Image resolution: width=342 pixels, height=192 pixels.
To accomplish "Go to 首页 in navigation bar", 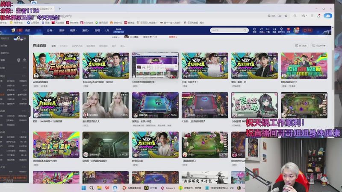I will coord(28,30).
